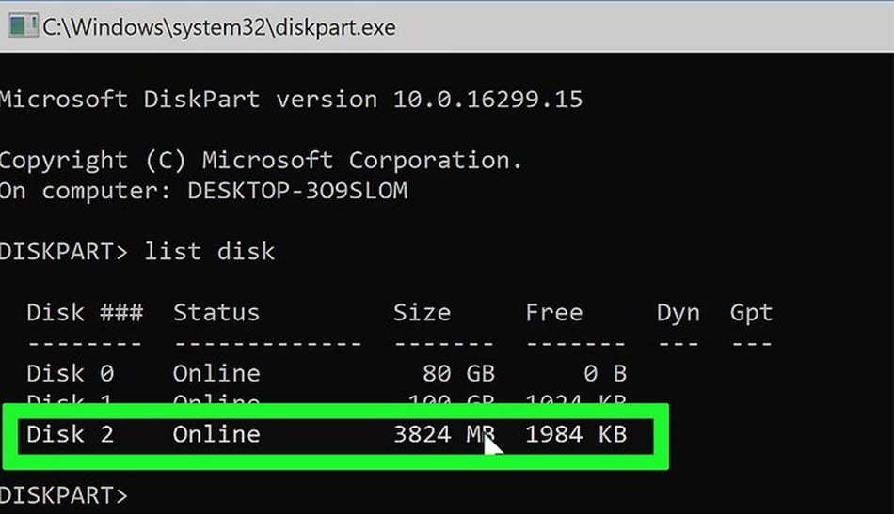Viewport: 894px width, 514px height.
Task: Click the highlighted 'Disk 2' label
Action: (x=71, y=435)
